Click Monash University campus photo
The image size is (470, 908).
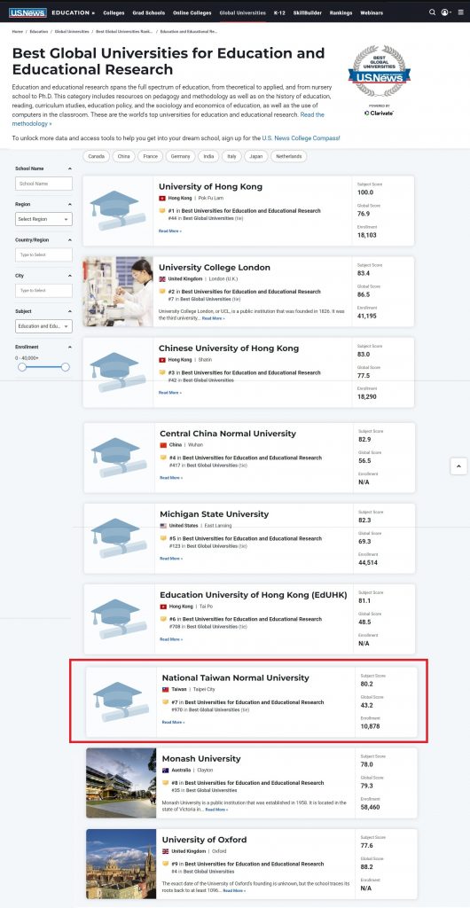click(x=121, y=782)
